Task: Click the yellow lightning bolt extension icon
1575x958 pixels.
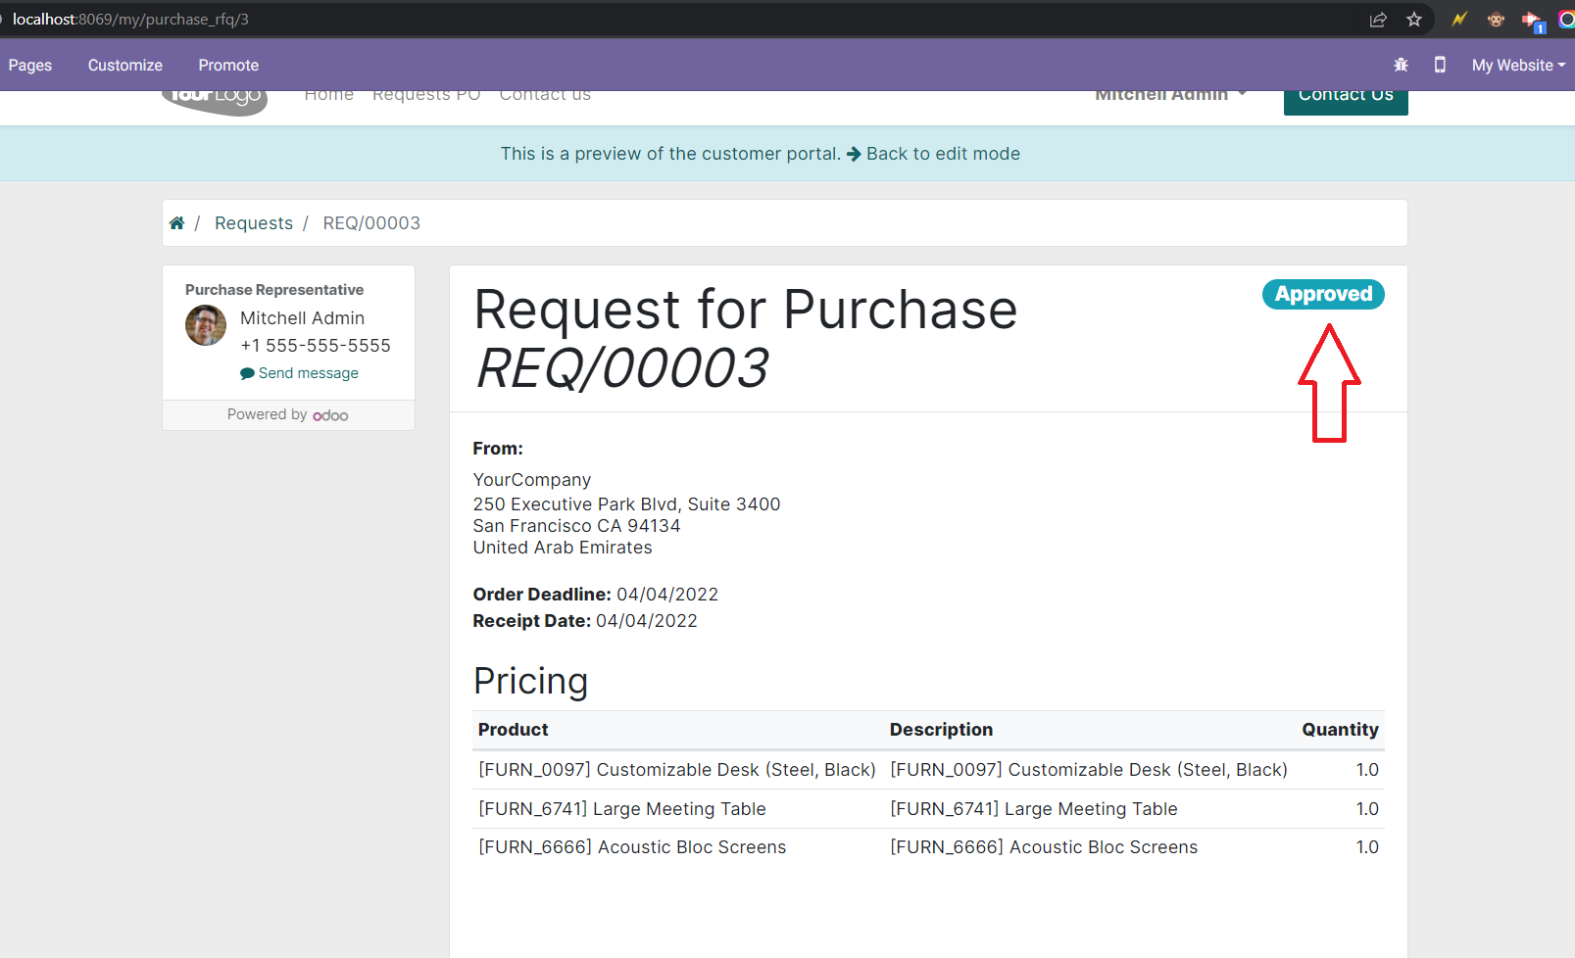Action: point(1459,20)
